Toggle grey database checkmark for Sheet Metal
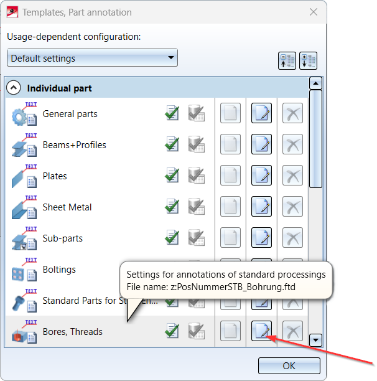This screenshot has height=381, width=377. click(x=197, y=206)
